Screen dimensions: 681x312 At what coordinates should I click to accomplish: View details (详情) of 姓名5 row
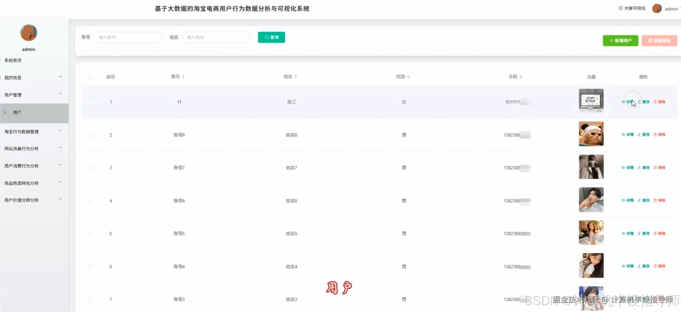point(627,233)
